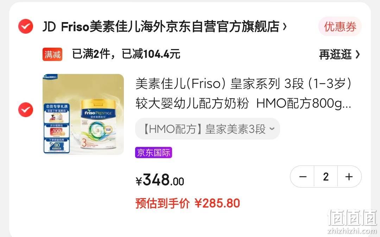Increase quantity with the plus button
The image size is (380, 237).
[x=349, y=177]
